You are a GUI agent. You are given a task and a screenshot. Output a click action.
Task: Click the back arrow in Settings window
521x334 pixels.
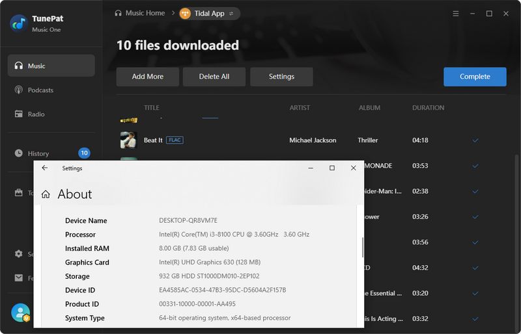point(45,168)
